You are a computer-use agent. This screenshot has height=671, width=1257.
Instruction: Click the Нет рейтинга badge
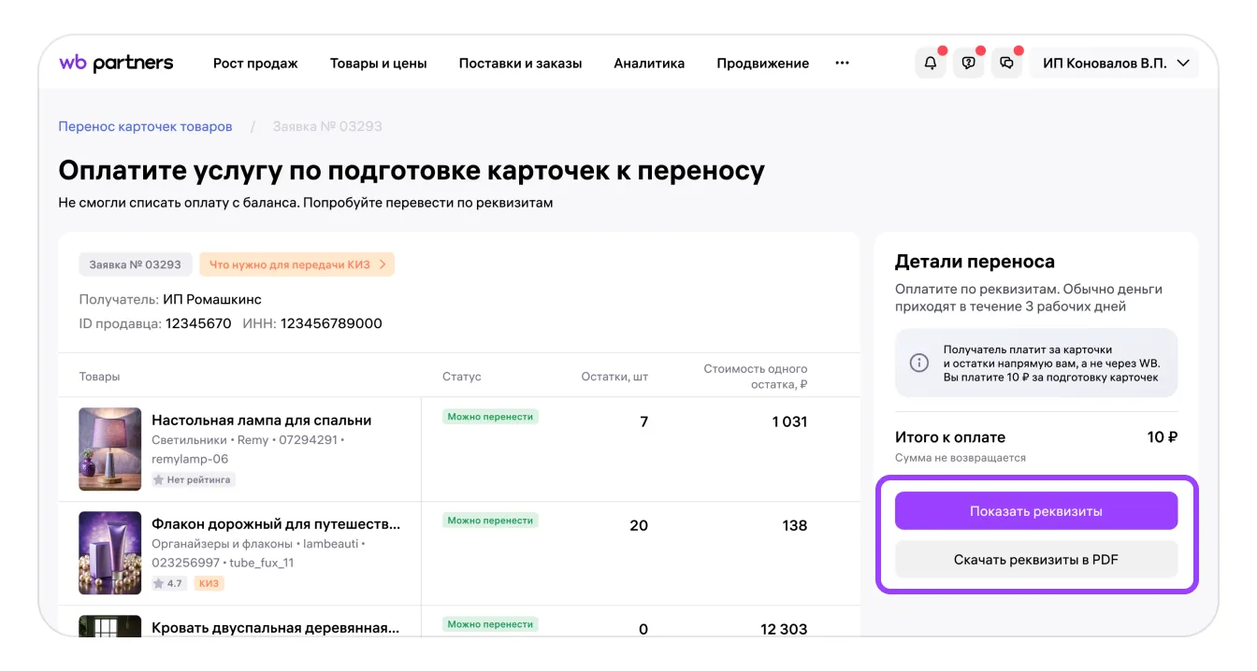pos(193,479)
